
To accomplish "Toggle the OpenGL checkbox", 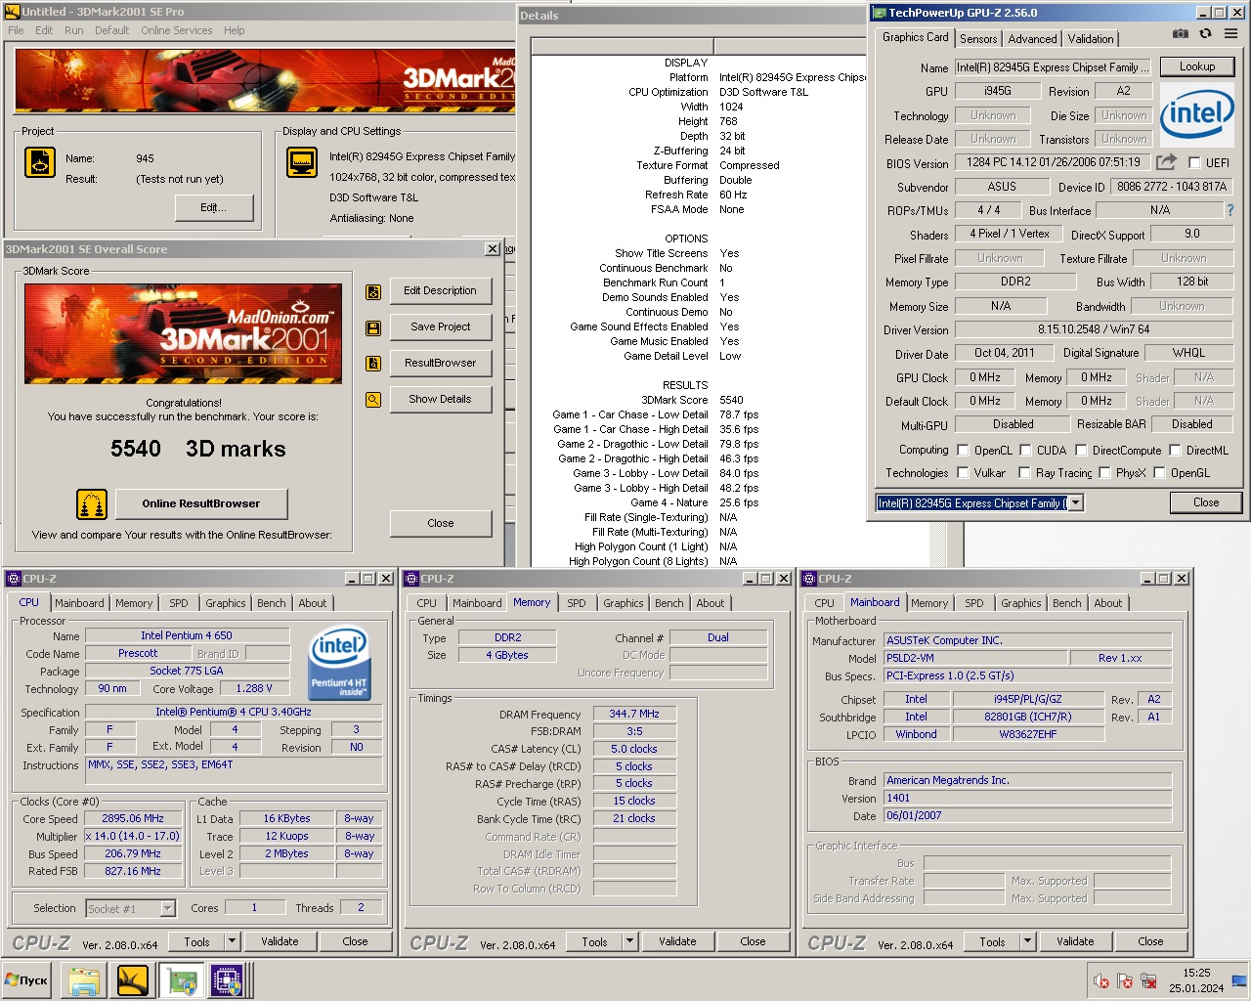I will click(x=1160, y=473).
